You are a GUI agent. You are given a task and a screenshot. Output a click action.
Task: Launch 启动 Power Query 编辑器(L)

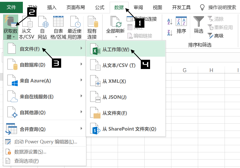(x=44, y=142)
